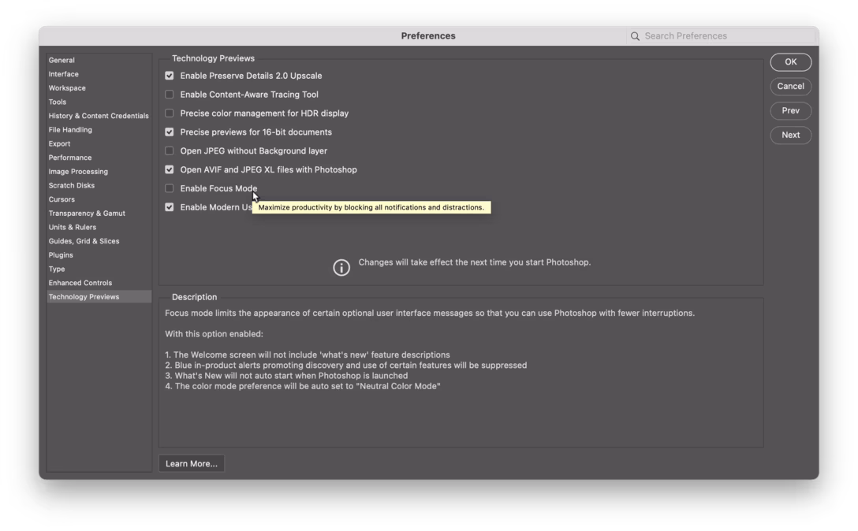Click the magnifier icon in Search Preferences
Viewport: 858px width, 531px height.
tap(635, 36)
